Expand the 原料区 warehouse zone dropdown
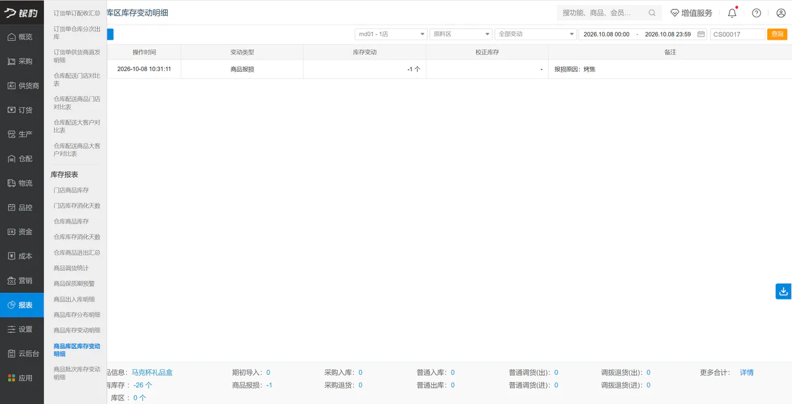792x404 pixels. tap(461, 34)
